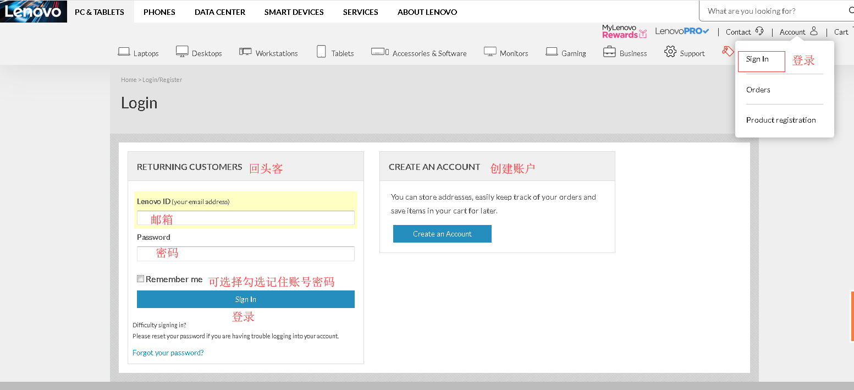Screen dimensions: 854x390
Task: Expand the Account dropdown menu
Action: (x=798, y=32)
